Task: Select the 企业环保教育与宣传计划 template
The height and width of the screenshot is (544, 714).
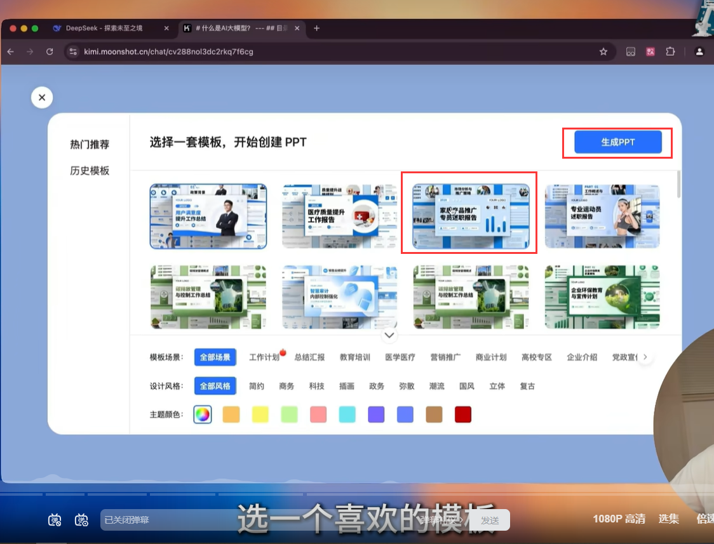Action: (602, 296)
